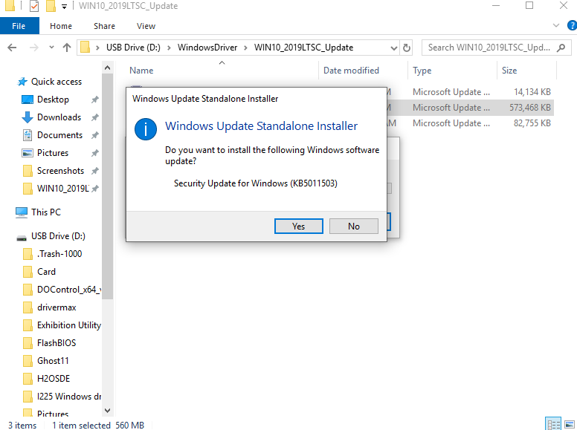Screen dimensions: 577x430
Task: Click WIN10_2019LTSC_Update in address path
Action: 303,48
